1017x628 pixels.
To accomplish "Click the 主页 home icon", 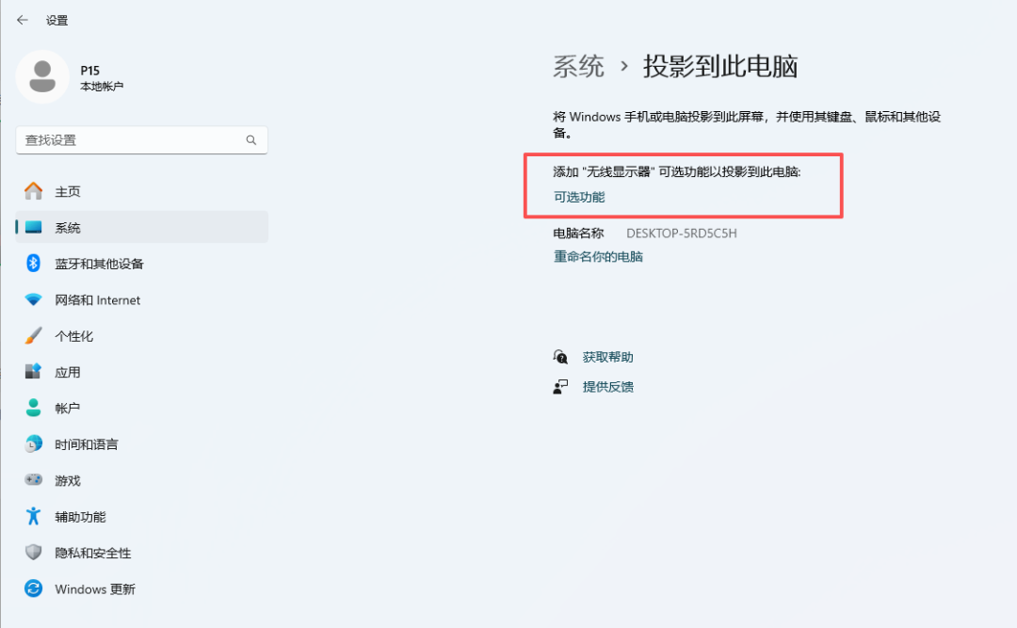I will [x=33, y=191].
